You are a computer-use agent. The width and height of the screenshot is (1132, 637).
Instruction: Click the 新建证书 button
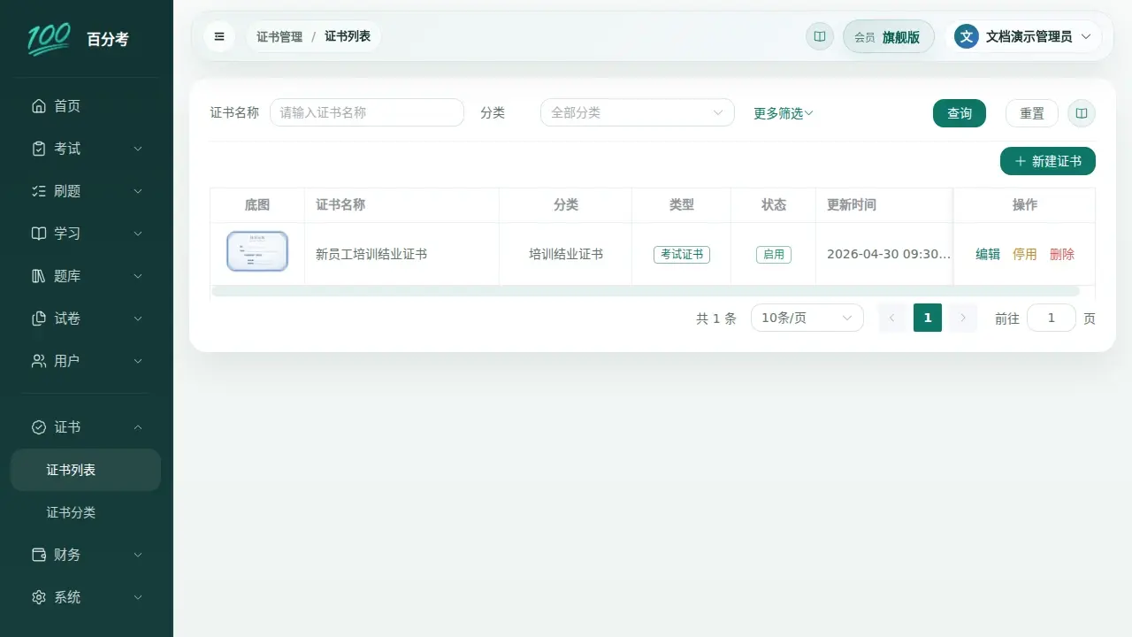pos(1048,161)
